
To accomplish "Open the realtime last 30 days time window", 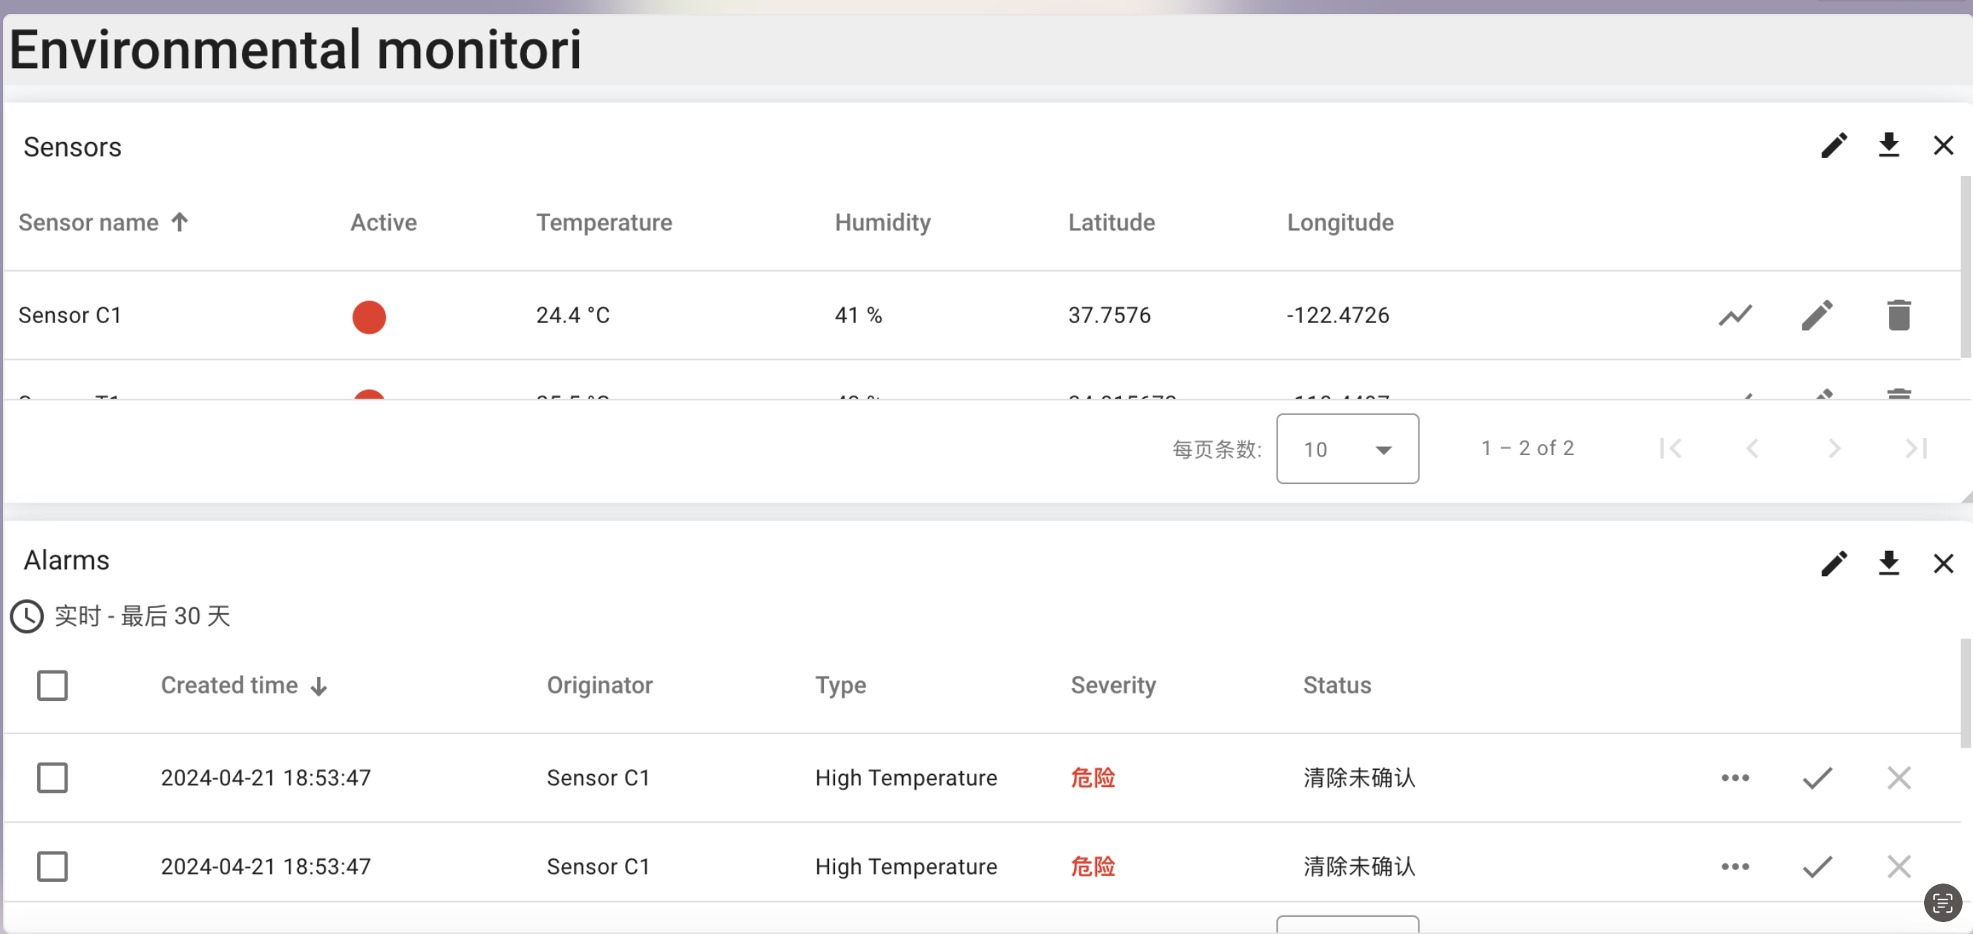I will tap(120, 616).
